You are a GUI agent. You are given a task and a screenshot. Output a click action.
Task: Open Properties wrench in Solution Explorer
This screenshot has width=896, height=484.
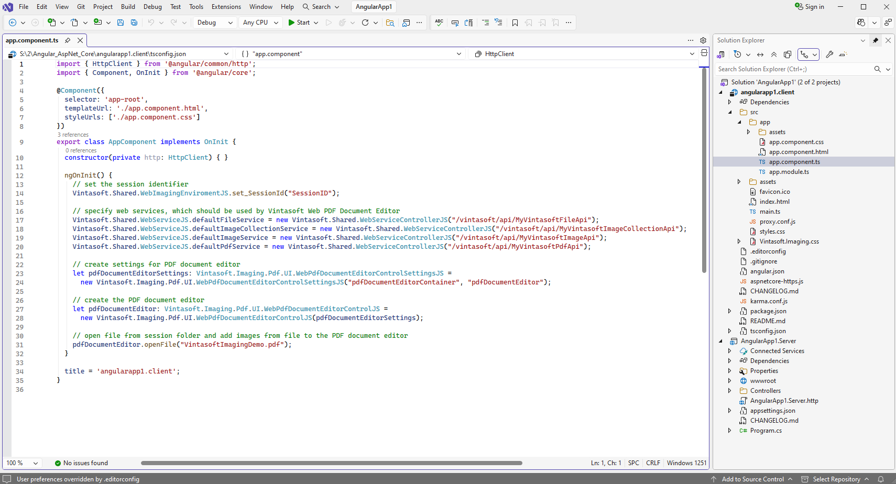(829, 54)
